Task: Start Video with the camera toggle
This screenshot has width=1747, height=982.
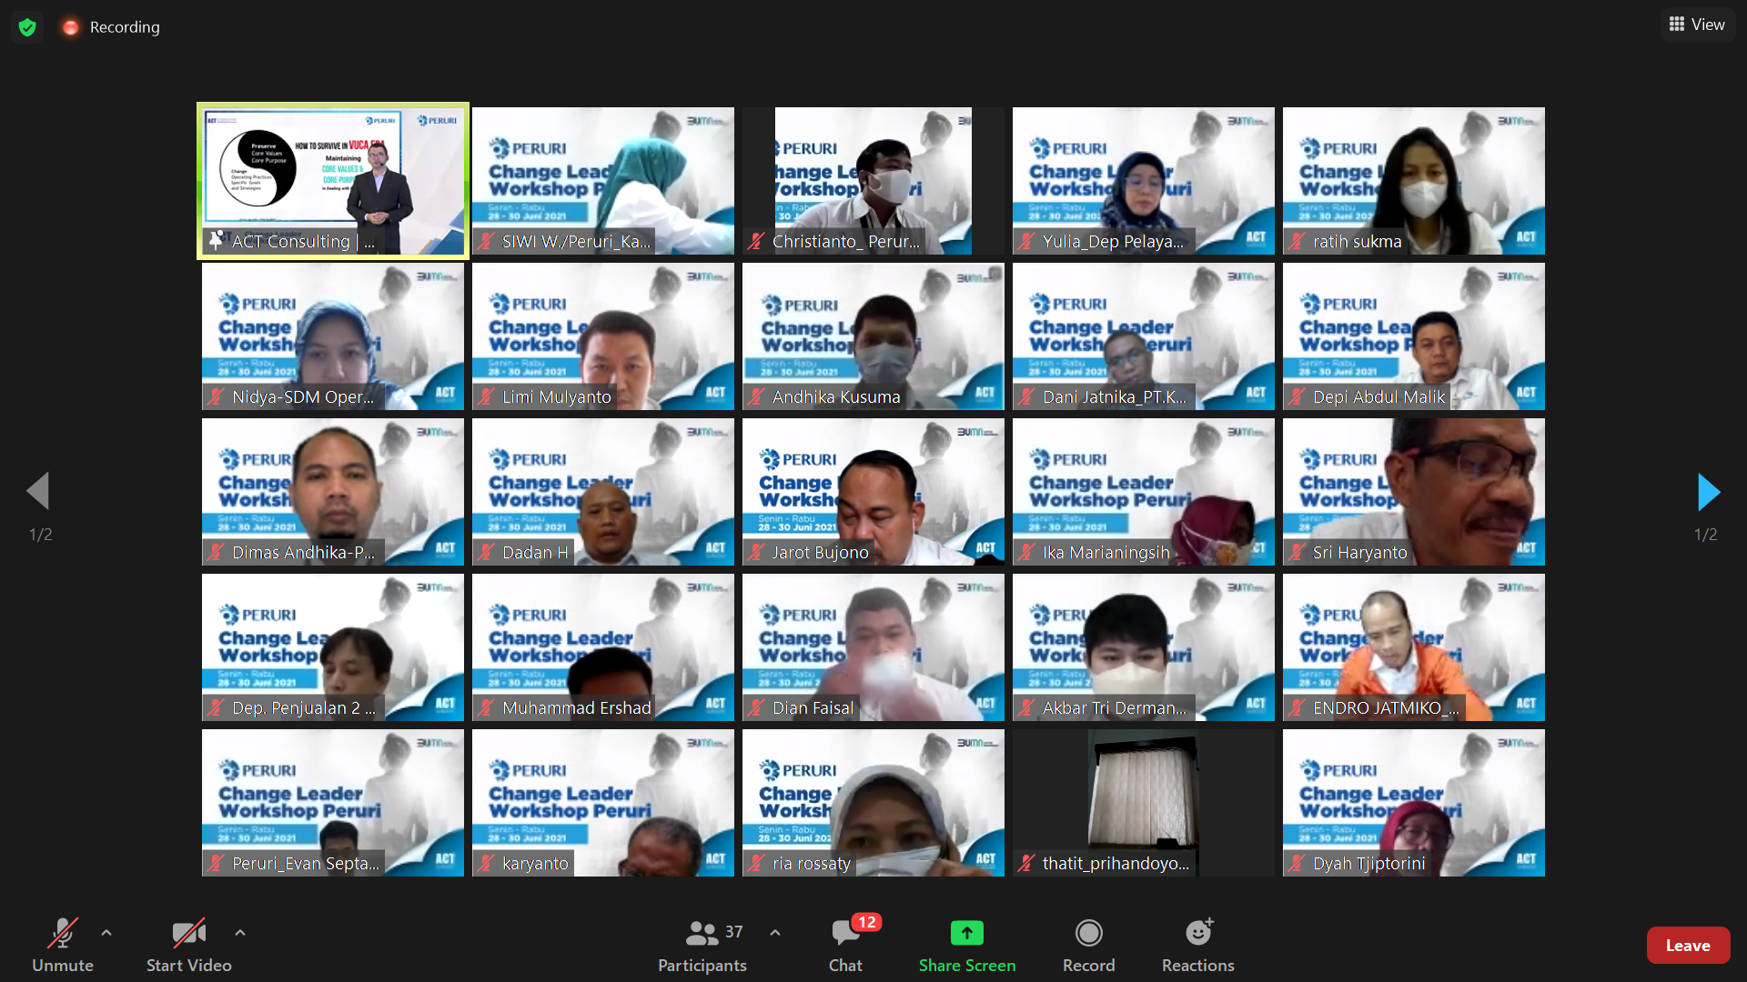Action: point(188,933)
